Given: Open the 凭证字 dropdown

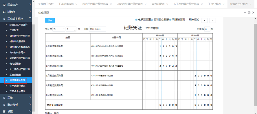Looking at the screenshot, I should pyautogui.click(x=59, y=29).
